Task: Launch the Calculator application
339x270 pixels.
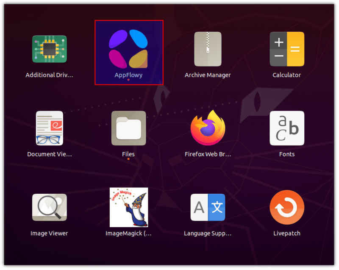Action: click(287, 49)
